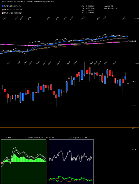
Task: Click the 5074 price level label
Action: [134, 128]
